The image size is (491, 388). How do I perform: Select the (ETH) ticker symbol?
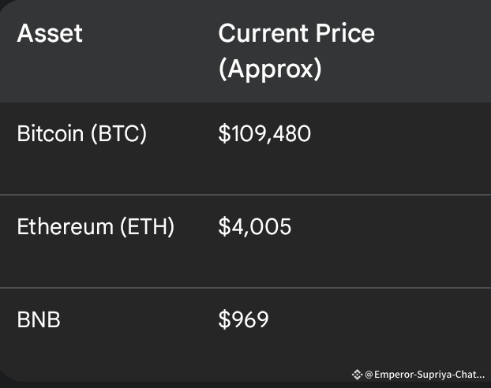click(x=147, y=227)
